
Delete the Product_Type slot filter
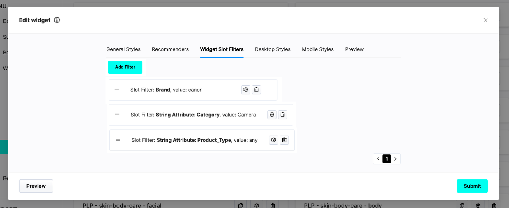click(284, 140)
